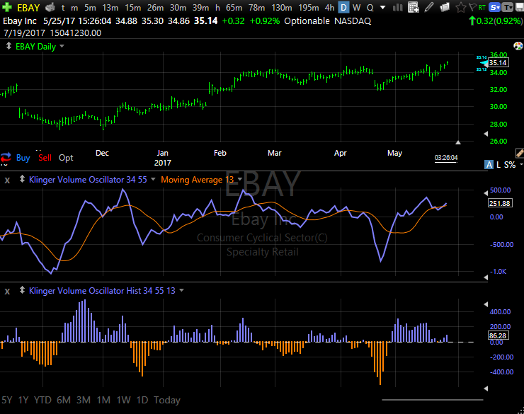Mark EBAY with the star favorite icon
Image resolution: width=524 pixels, height=414 pixels.
[x=460, y=7]
